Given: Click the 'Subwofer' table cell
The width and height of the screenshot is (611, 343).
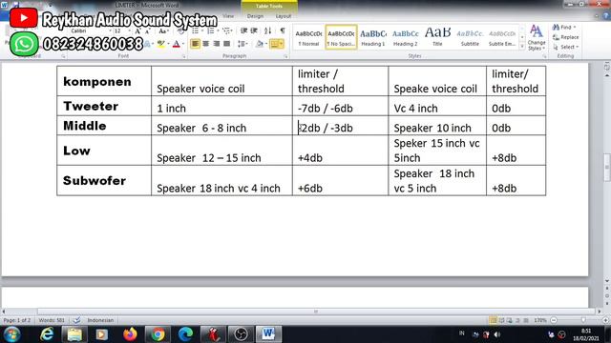Looking at the screenshot, I should point(104,180).
